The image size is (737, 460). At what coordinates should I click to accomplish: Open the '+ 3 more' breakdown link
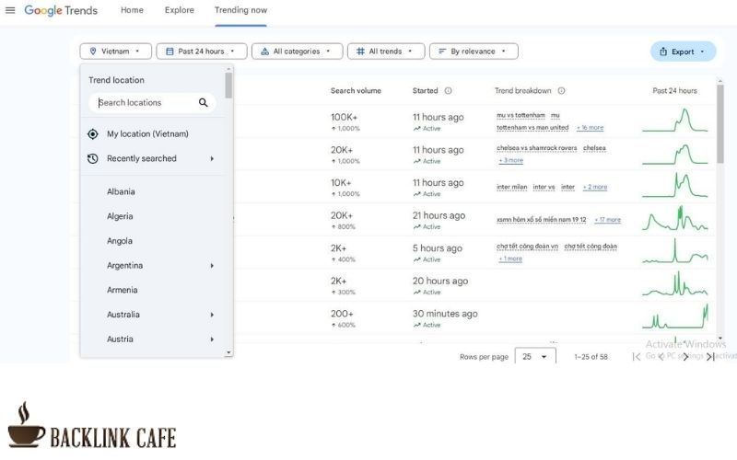point(511,160)
